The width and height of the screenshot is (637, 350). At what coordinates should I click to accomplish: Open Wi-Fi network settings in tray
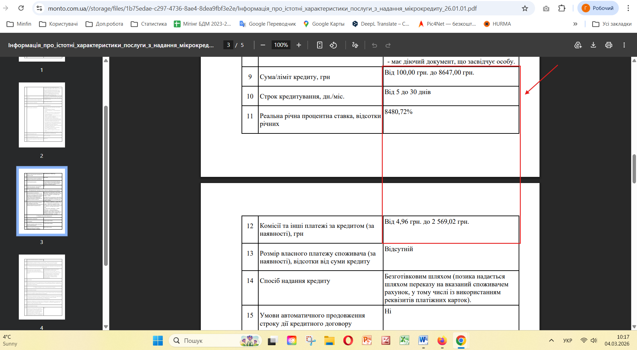click(584, 340)
